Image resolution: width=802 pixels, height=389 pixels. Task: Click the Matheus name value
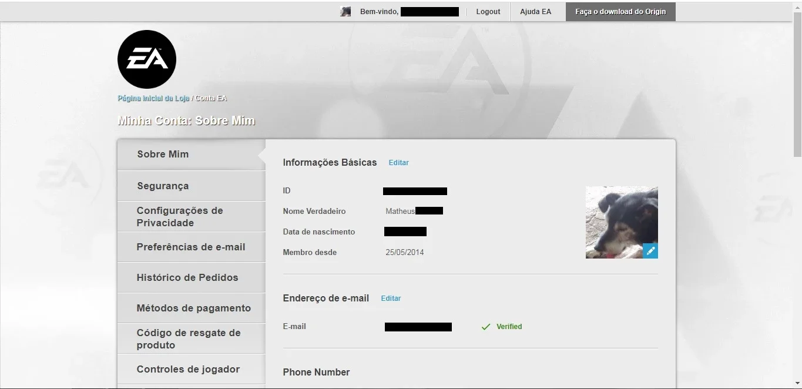coord(400,212)
